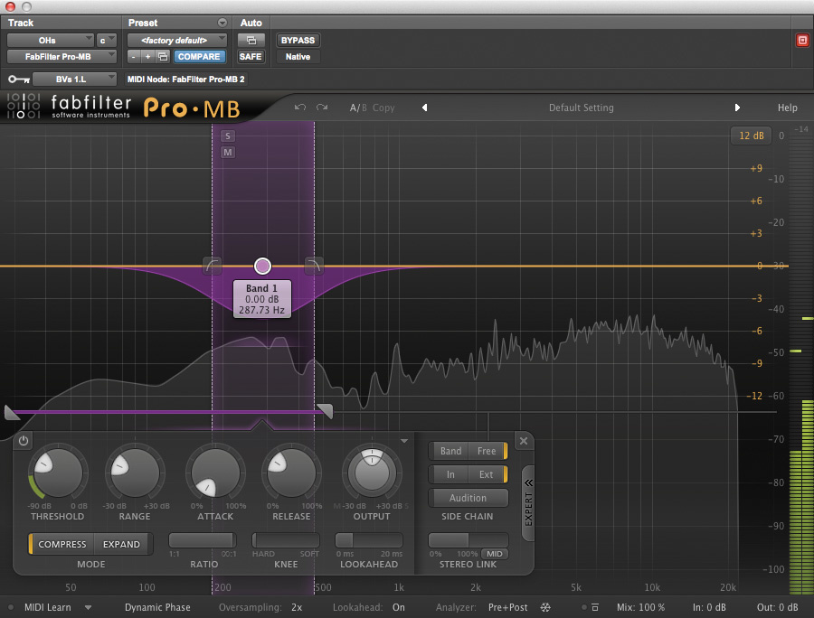Change the Analyzer Pre+Post setting

(x=507, y=607)
